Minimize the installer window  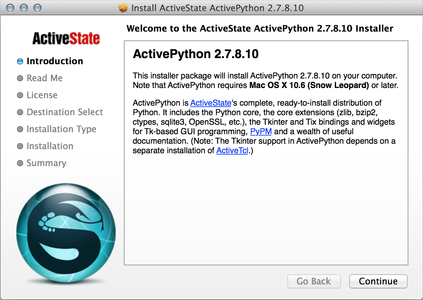(24, 8)
